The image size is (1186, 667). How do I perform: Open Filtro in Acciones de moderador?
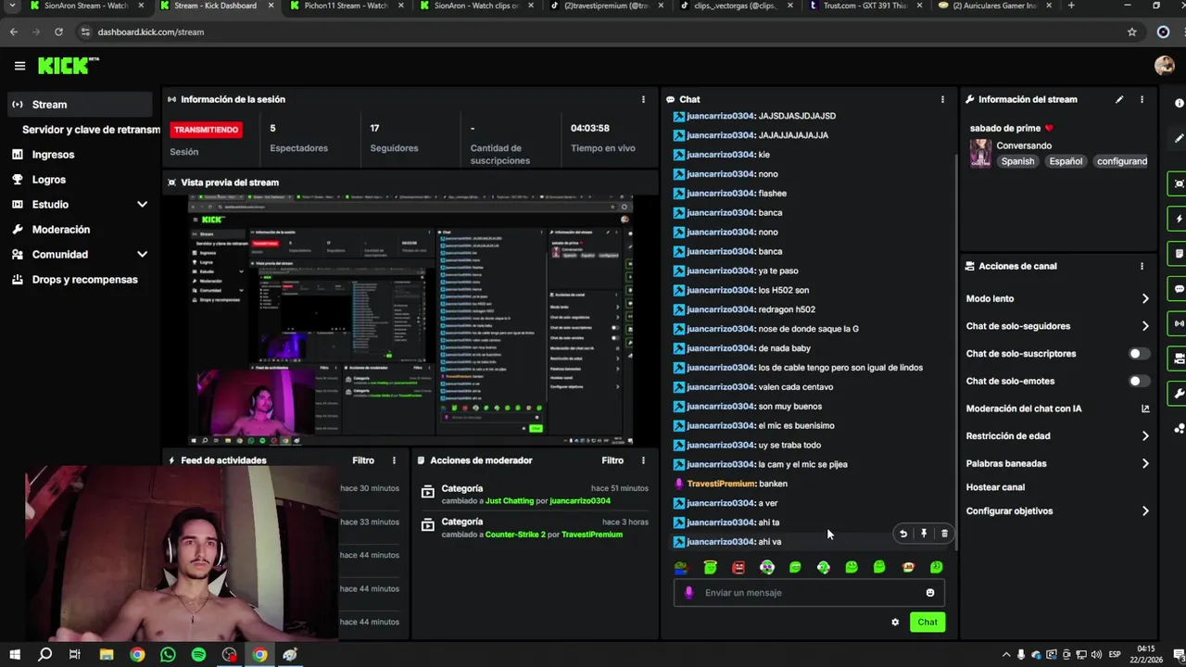click(612, 460)
